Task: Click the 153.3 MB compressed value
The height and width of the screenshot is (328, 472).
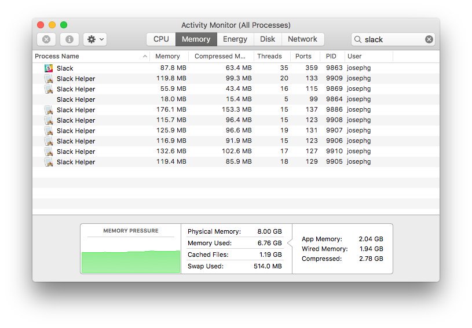Action: click(x=237, y=109)
